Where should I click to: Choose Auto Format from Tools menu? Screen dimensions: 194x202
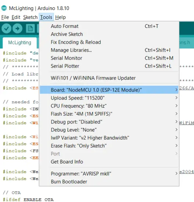point(109,26)
